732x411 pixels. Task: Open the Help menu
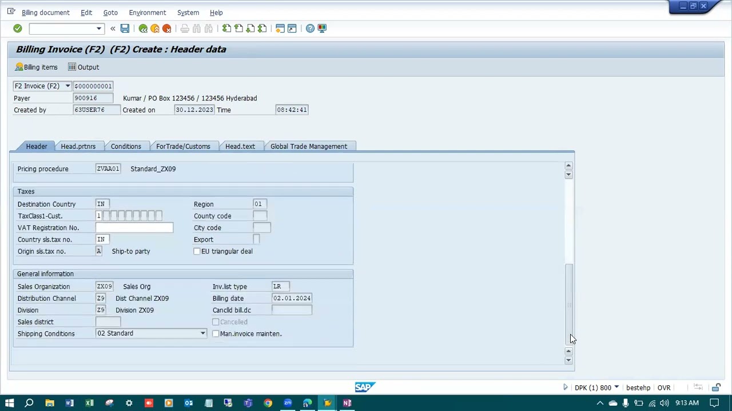[216, 13]
